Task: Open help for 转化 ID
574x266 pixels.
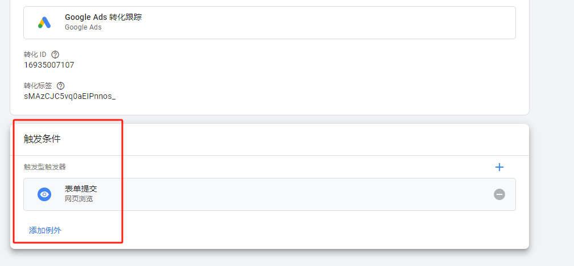Action: [55, 55]
